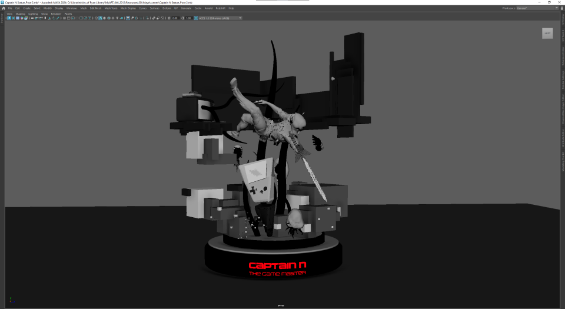Screen dimensions: 565x309
Task: Open the UV Toolkit side tab
Action: (x=563, y=35)
